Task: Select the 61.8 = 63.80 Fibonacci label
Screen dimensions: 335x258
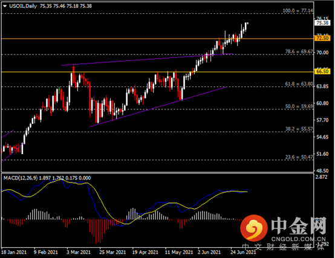Action: click(299, 84)
